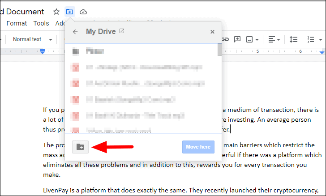
Task: Click the Insert image icon
Action: coord(249,39)
